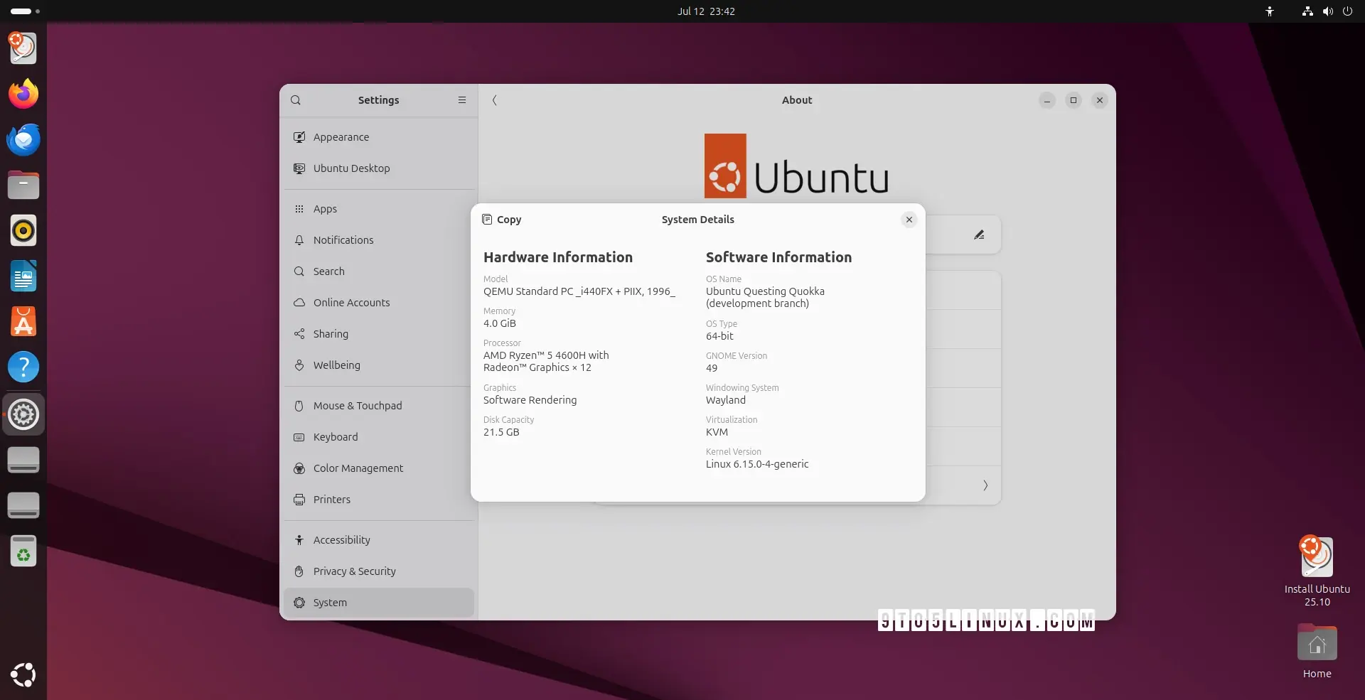Expand the row with the right chevron
This screenshot has width=1365, height=700.
(985, 485)
